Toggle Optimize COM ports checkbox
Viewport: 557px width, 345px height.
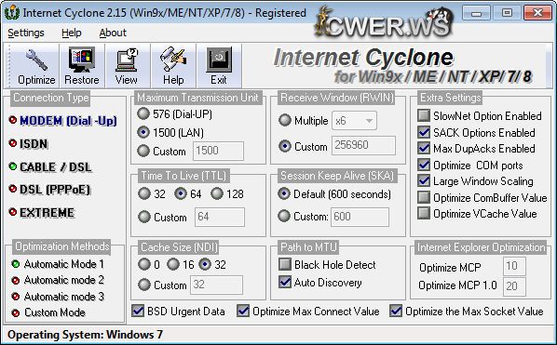[424, 165]
